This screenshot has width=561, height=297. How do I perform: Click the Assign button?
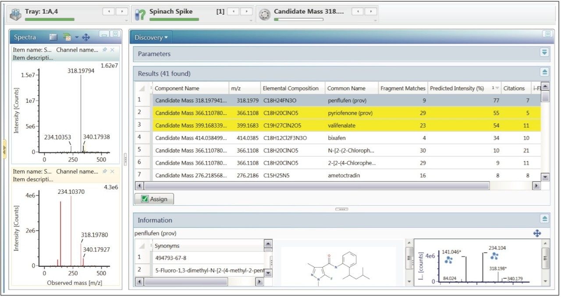tap(154, 199)
